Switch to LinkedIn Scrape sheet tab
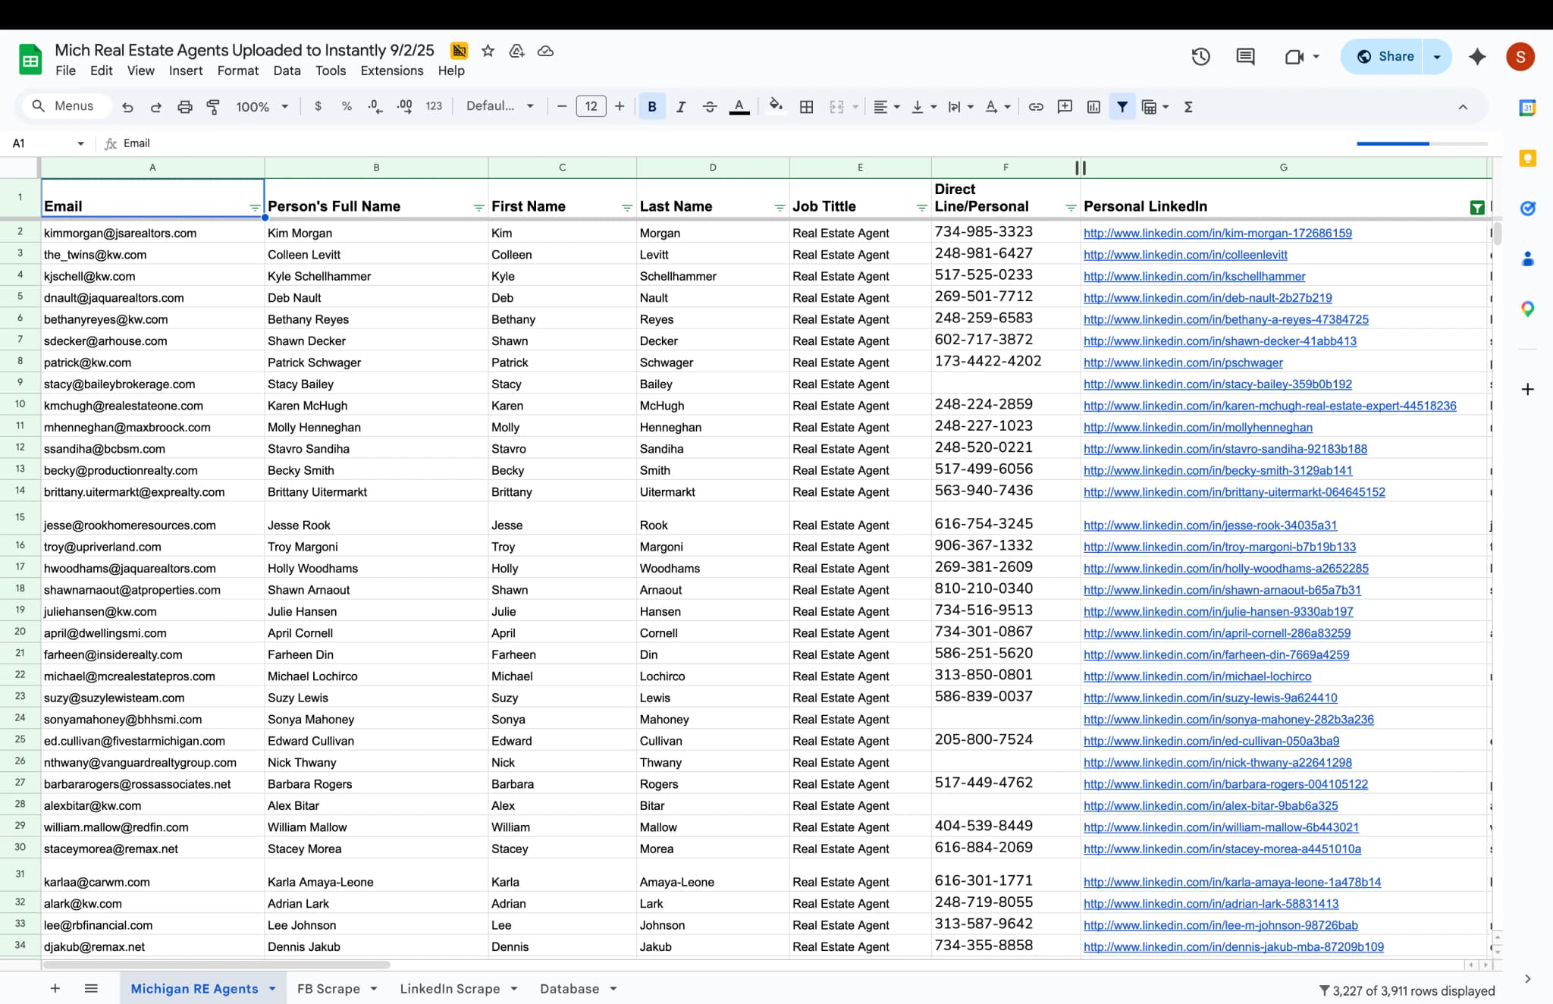The width and height of the screenshot is (1553, 1004). tap(450, 989)
